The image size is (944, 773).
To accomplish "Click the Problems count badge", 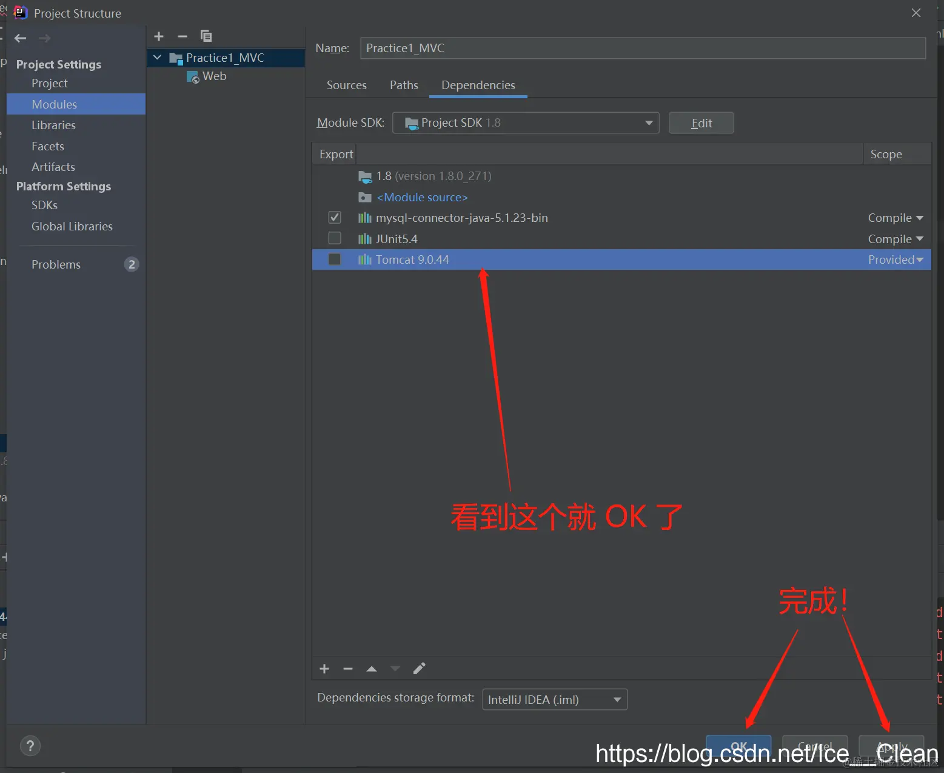I will click(x=132, y=265).
